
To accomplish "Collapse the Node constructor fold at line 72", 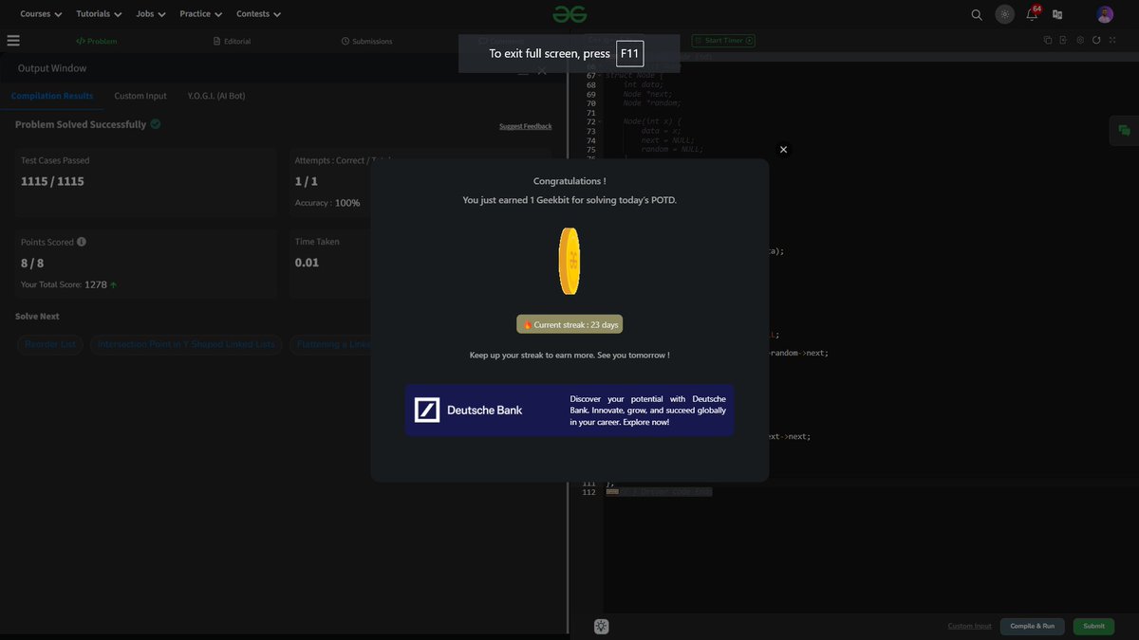I will 600,122.
